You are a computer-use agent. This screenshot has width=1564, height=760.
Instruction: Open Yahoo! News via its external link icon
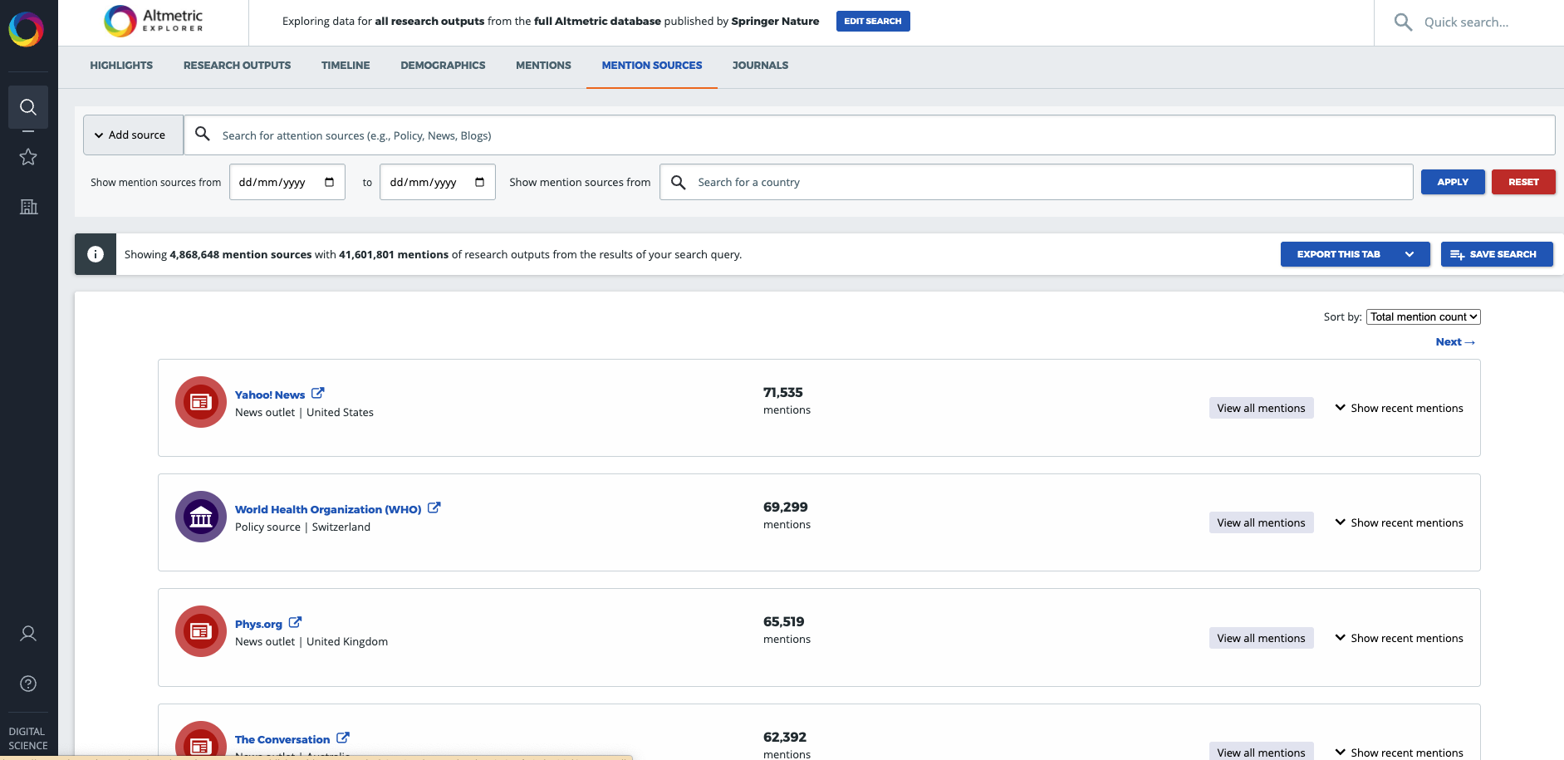point(319,393)
